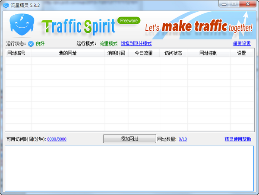
Task: Click the 网址控制 column header
Action: (x=208, y=53)
